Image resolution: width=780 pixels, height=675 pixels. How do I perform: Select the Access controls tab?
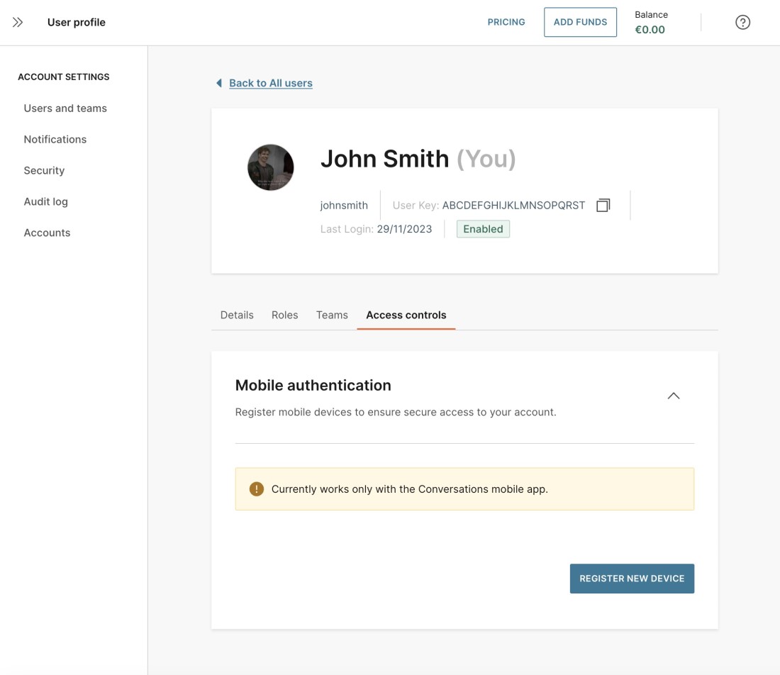(406, 315)
